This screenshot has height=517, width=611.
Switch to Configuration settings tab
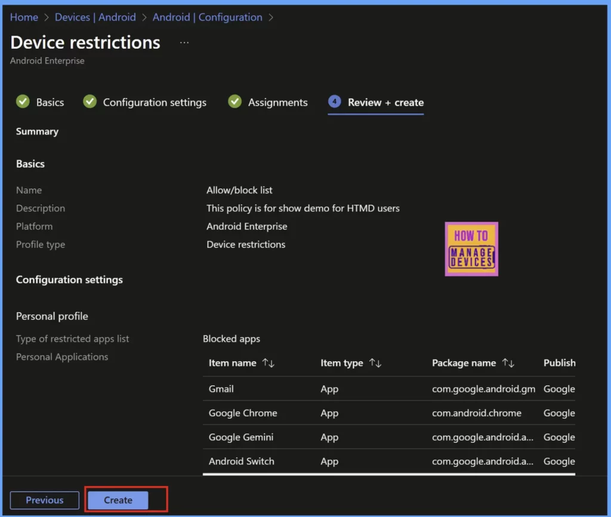155,103
